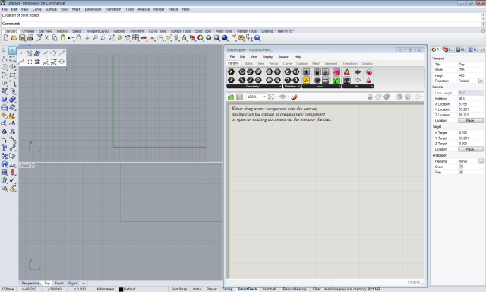Click Filter in status bar
The width and height of the screenshot is (486, 292).
317,289
